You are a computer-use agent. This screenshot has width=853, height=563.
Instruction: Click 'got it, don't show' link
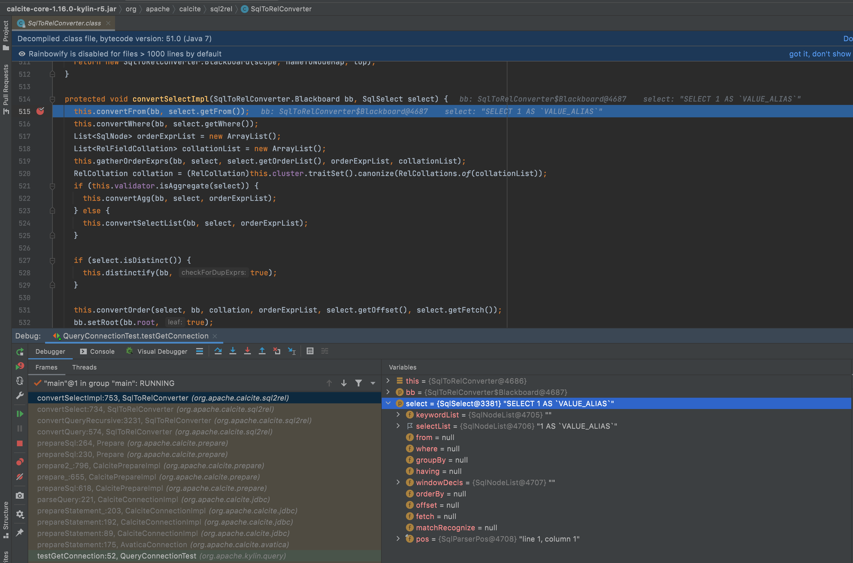[820, 54]
